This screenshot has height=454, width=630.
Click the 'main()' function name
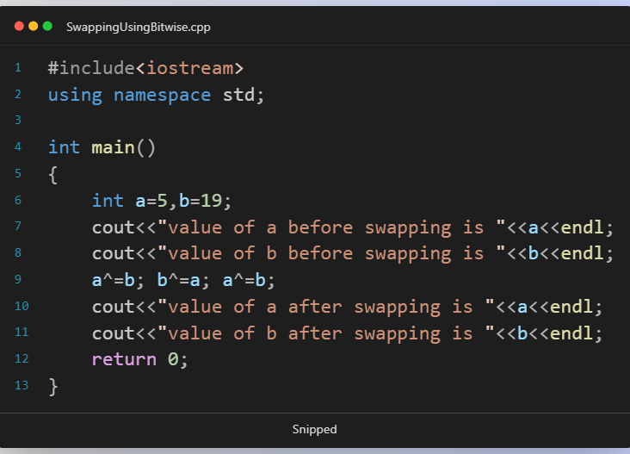pyautogui.click(x=123, y=147)
